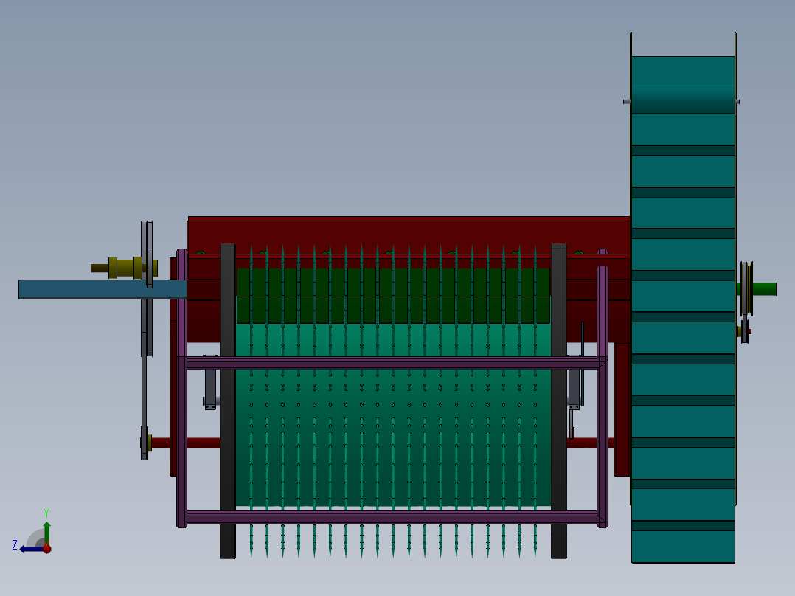This screenshot has height=596, width=795.
Task: Click the red X axis origin of the triad
Action: [x=46, y=550]
